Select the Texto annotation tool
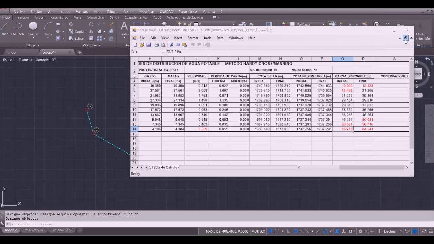 pos(124,28)
